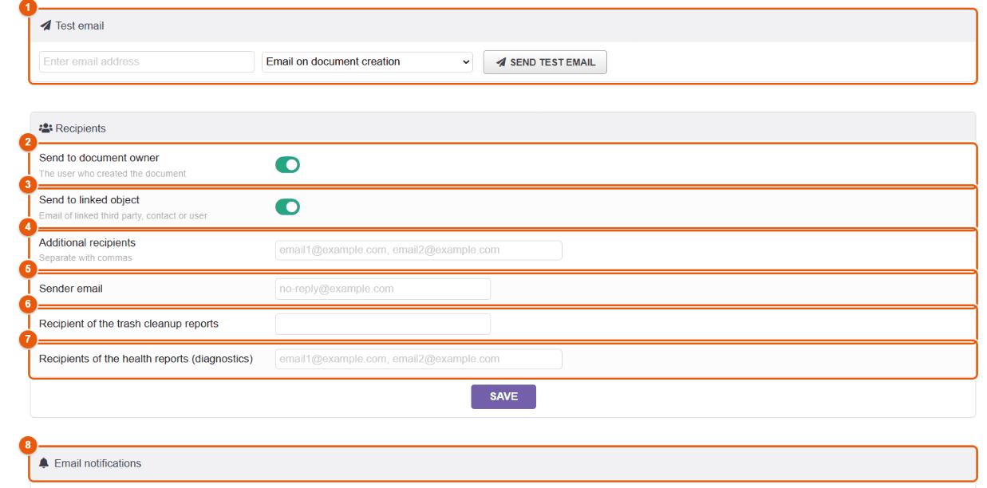Screen dimensions: 987x488
Task: Focus the health reports recipients field
Action: click(419, 359)
